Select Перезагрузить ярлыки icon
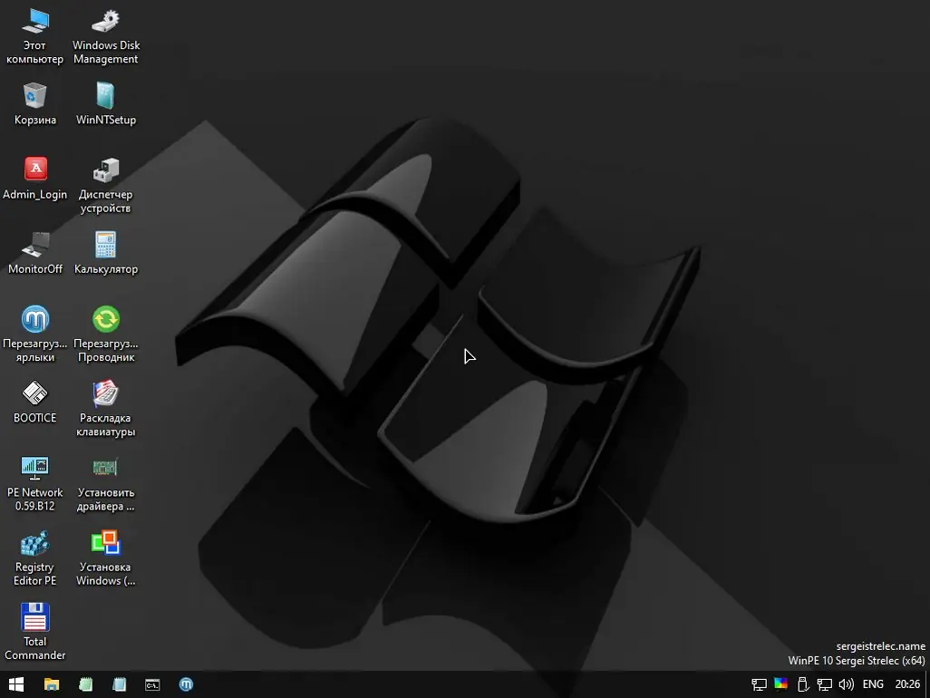The image size is (930, 698). tap(35, 334)
